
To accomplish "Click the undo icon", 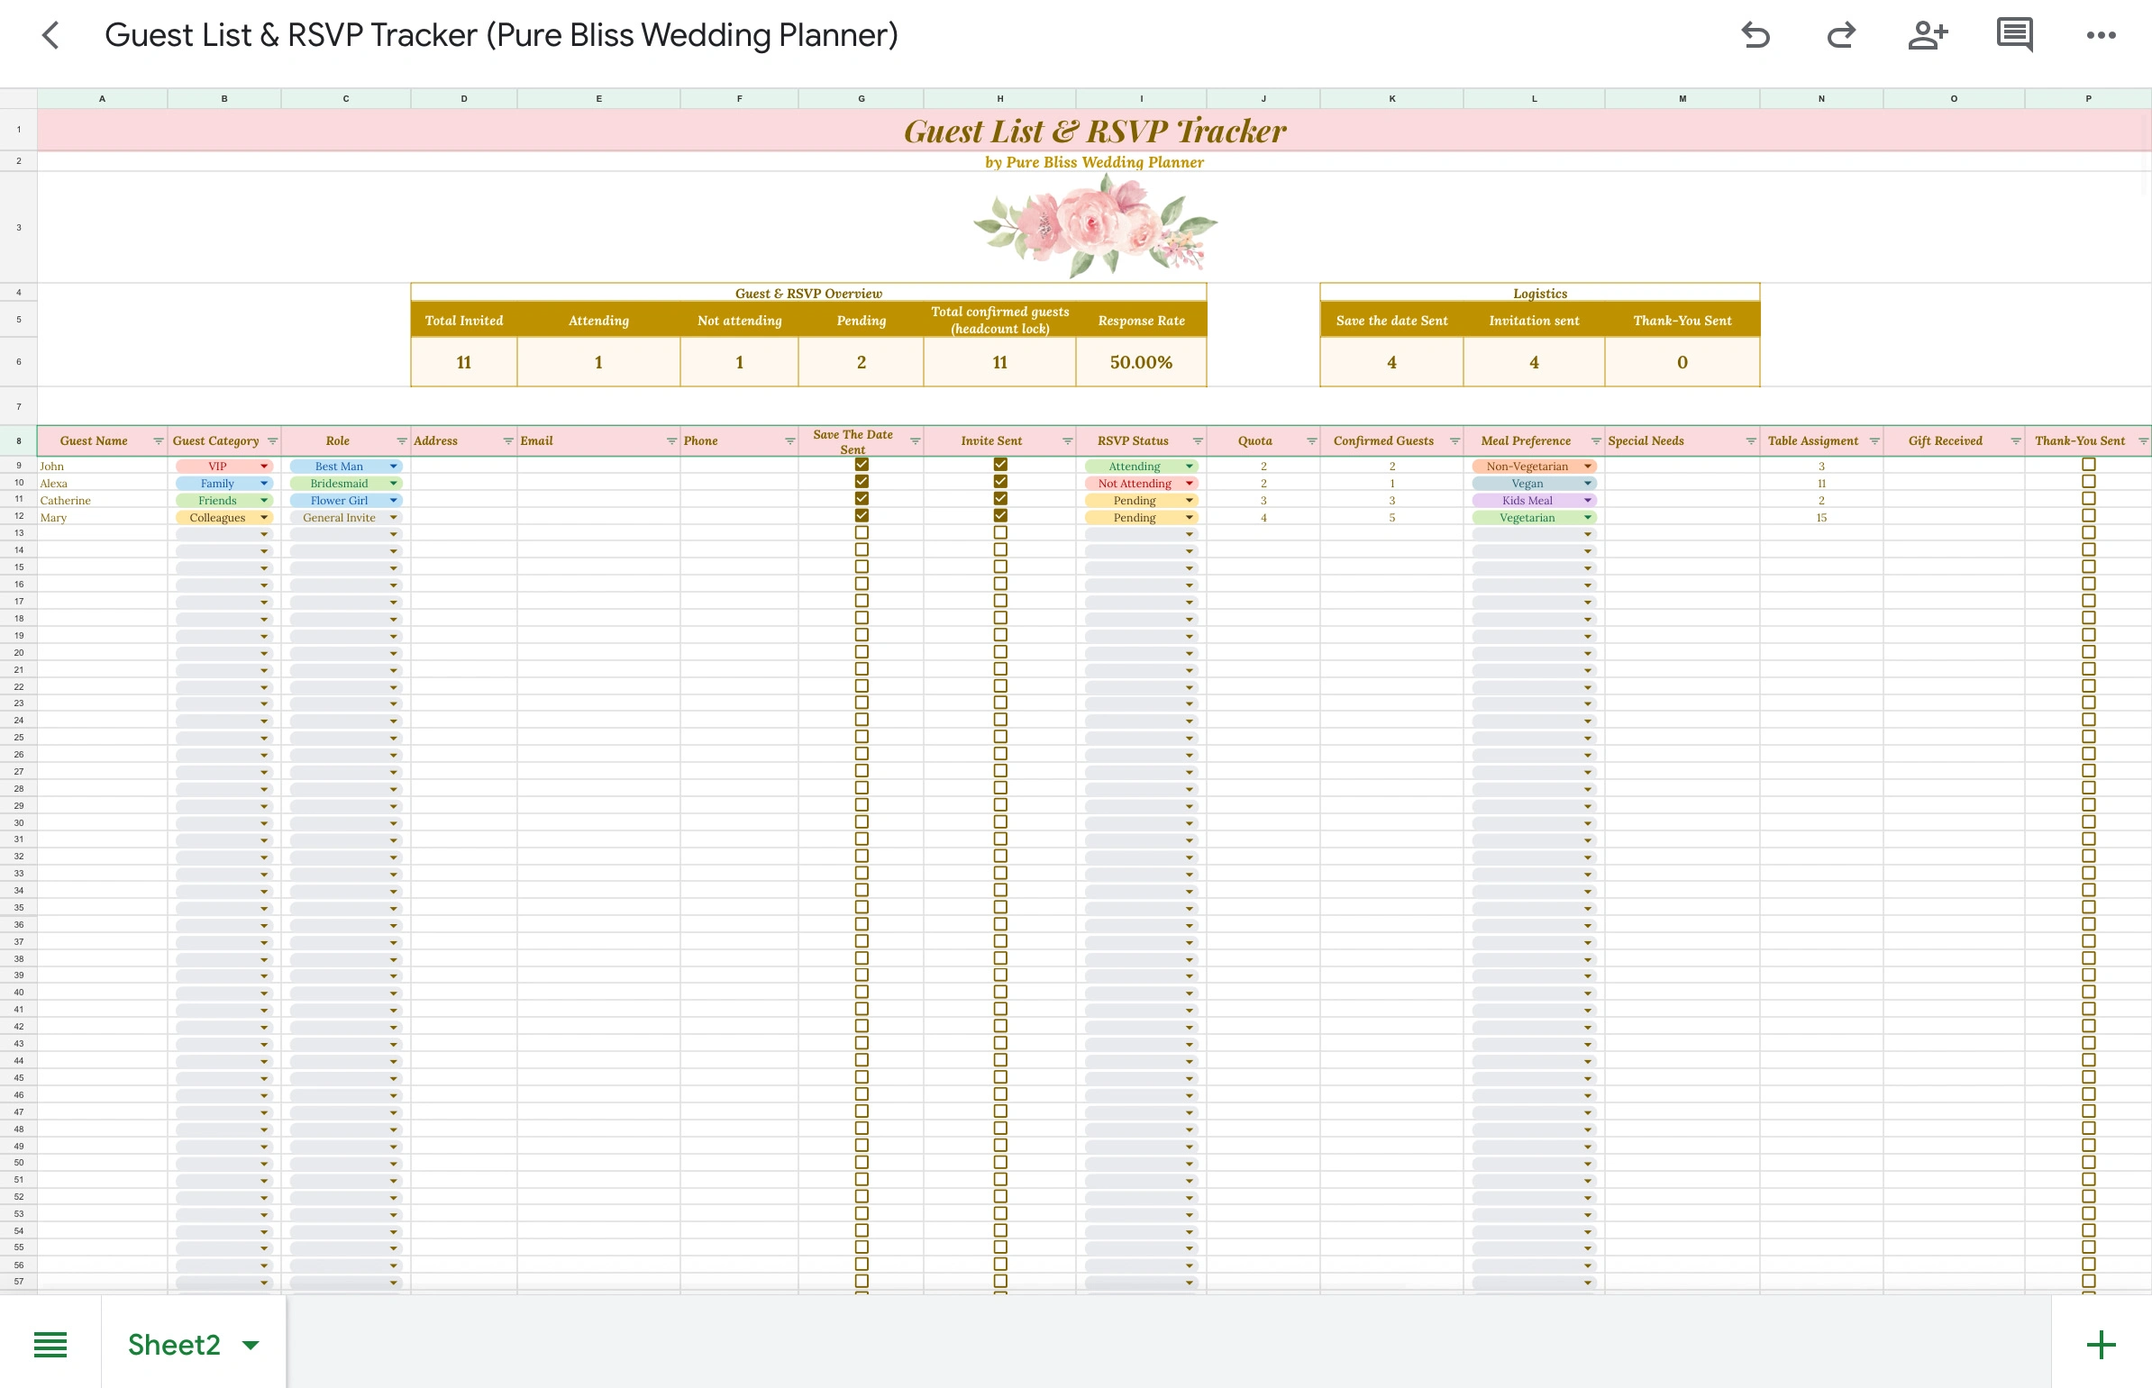I will pos(1755,36).
